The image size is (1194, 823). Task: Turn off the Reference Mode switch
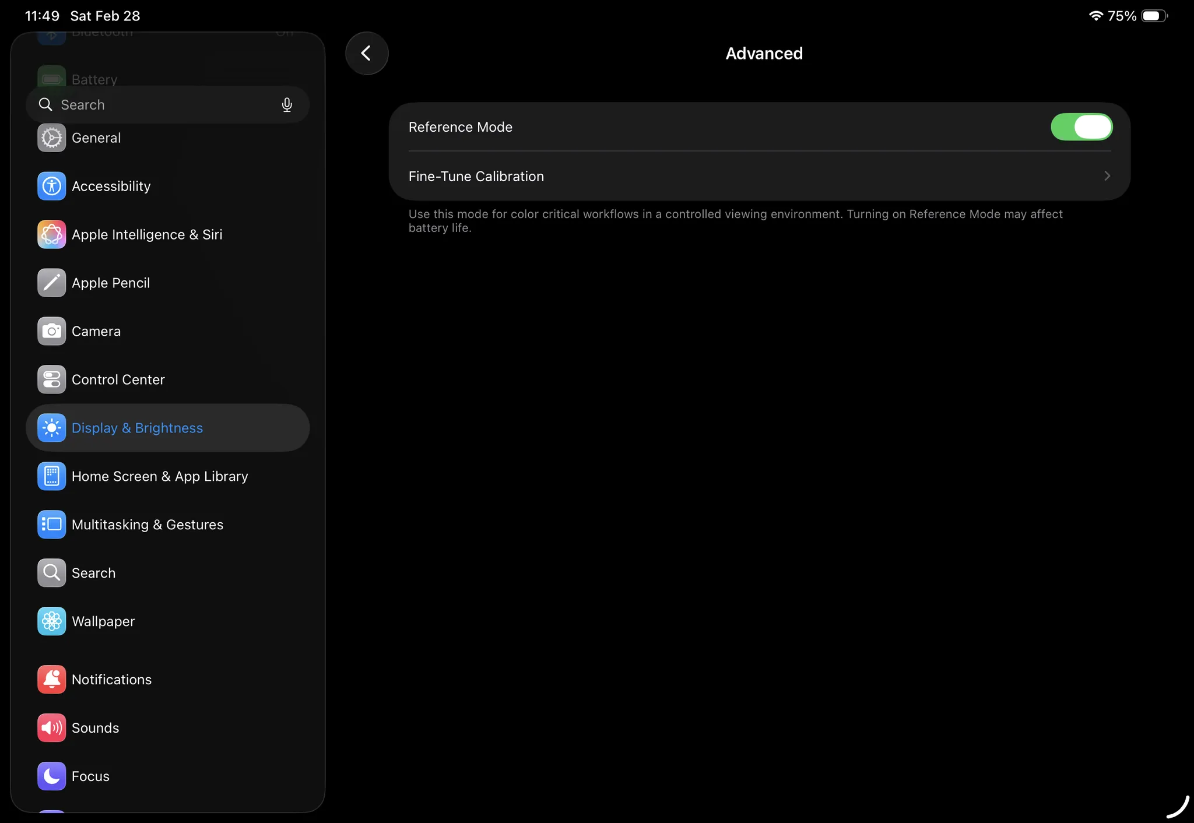click(x=1081, y=127)
